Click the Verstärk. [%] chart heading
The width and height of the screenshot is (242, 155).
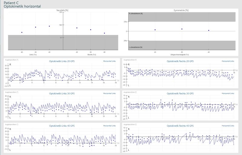coord(63,10)
